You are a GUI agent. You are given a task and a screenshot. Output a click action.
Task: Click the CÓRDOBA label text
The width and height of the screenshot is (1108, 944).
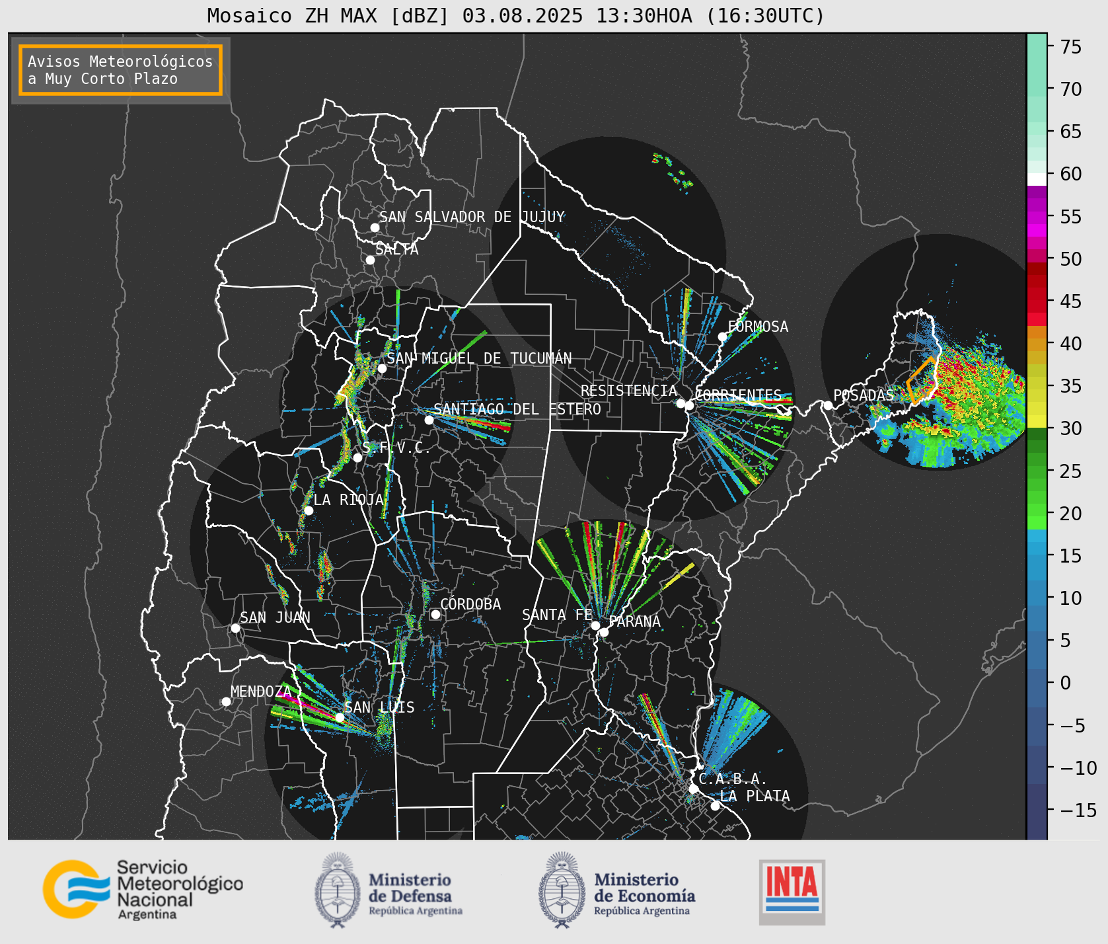[x=470, y=604]
